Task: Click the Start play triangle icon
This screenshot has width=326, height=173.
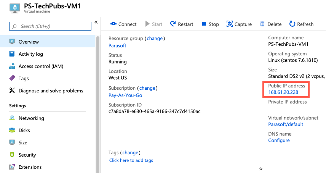Action: 147,24
